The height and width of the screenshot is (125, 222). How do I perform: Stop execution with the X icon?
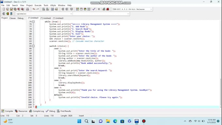(99, 9)
